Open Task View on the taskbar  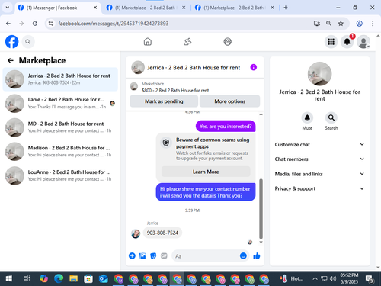[27, 278]
